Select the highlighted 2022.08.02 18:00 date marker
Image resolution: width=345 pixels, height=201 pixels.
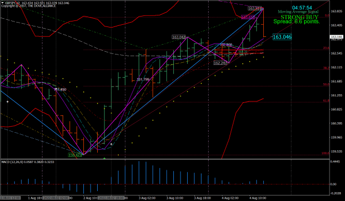coord(112,198)
